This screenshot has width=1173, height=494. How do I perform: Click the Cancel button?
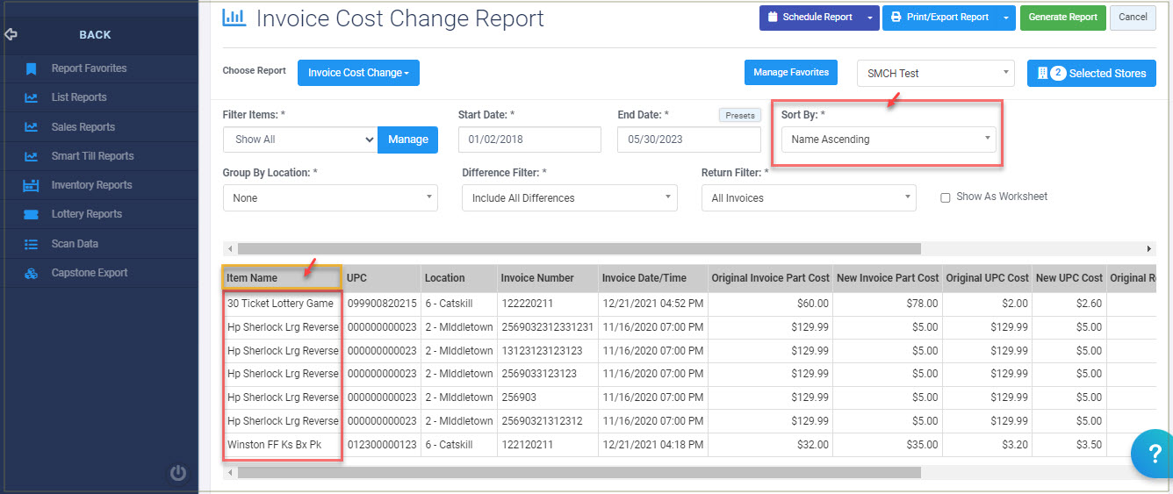click(1133, 18)
